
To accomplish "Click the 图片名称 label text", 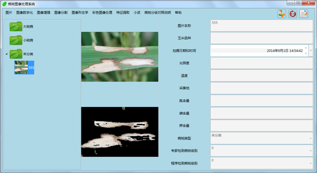I will click(184, 26).
